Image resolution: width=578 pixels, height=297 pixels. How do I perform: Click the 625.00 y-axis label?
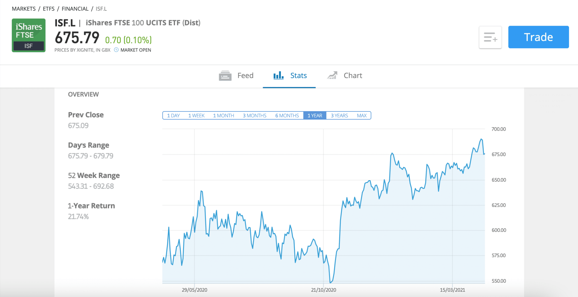coord(499,205)
